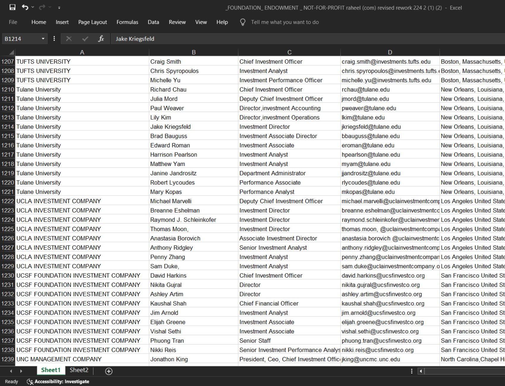Select column A header

click(x=82, y=52)
